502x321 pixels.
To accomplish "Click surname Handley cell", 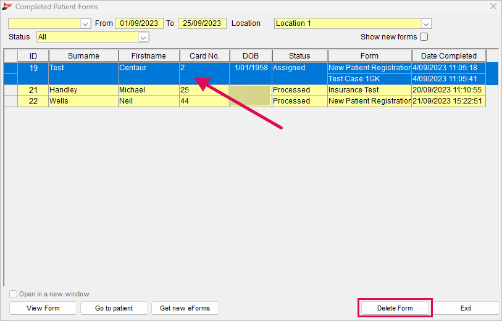I will (83, 90).
